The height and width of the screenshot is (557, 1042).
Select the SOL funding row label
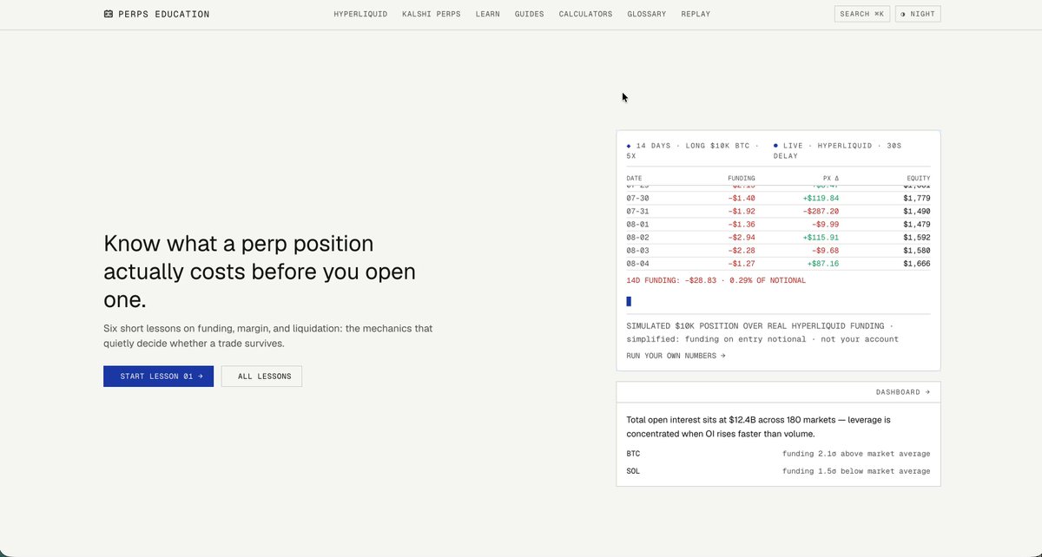[x=633, y=471]
